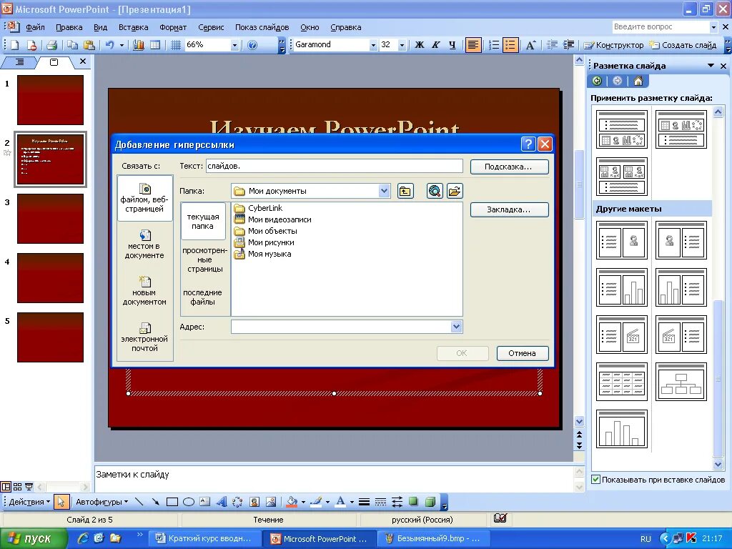The height and width of the screenshot is (549, 732).
Task: Click the Текст input field in dialog
Action: tap(334, 166)
